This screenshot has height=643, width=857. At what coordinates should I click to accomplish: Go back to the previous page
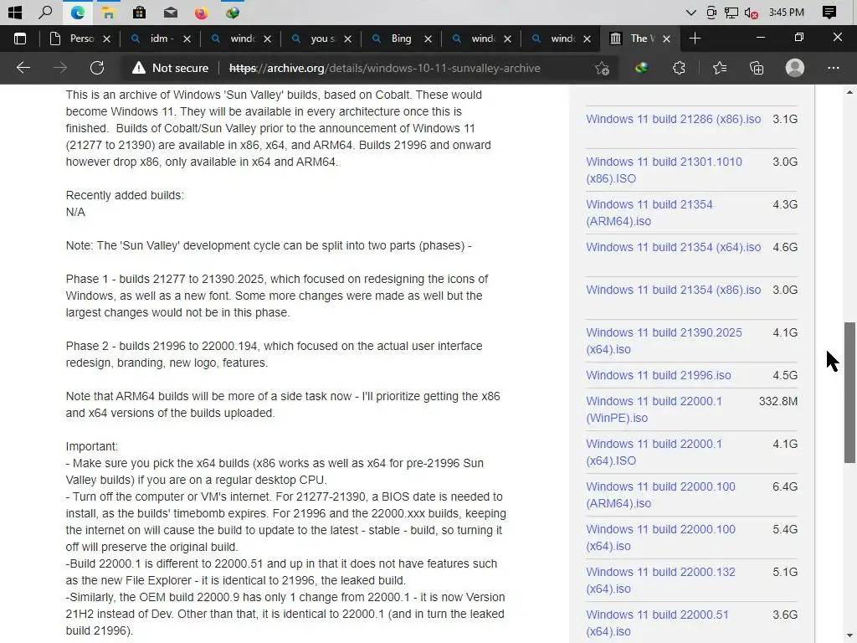[x=23, y=68]
